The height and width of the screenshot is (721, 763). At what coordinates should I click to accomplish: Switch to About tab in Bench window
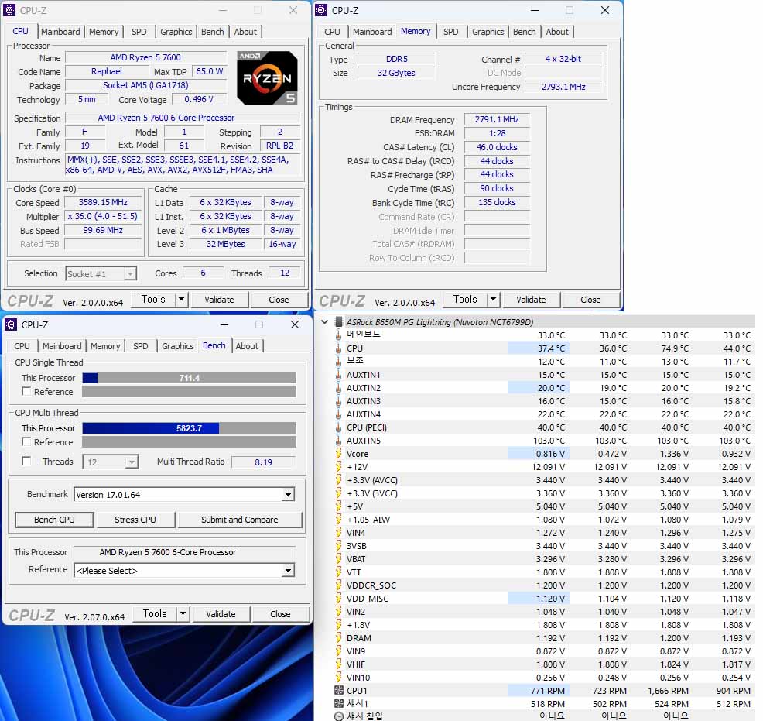[x=247, y=346]
